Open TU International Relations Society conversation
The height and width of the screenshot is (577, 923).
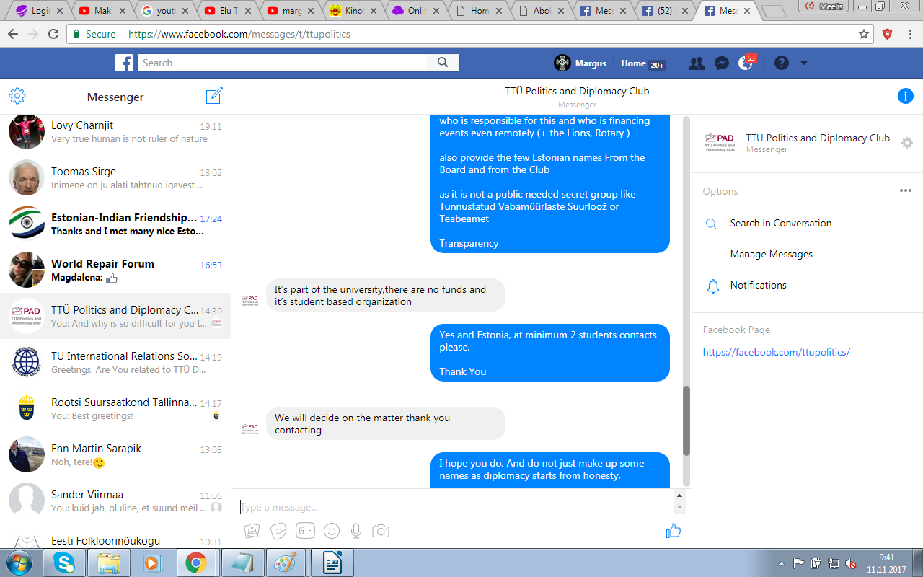pos(115,362)
